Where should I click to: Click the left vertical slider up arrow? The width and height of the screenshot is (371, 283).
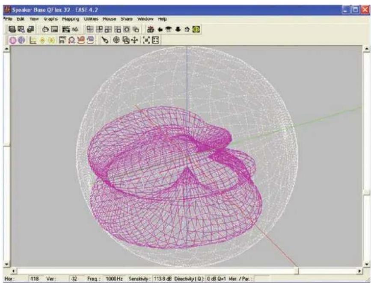coord(6,49)
